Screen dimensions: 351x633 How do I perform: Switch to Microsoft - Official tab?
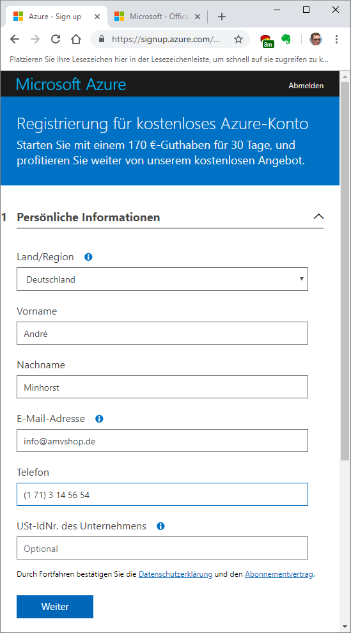[x=157, y=17]
